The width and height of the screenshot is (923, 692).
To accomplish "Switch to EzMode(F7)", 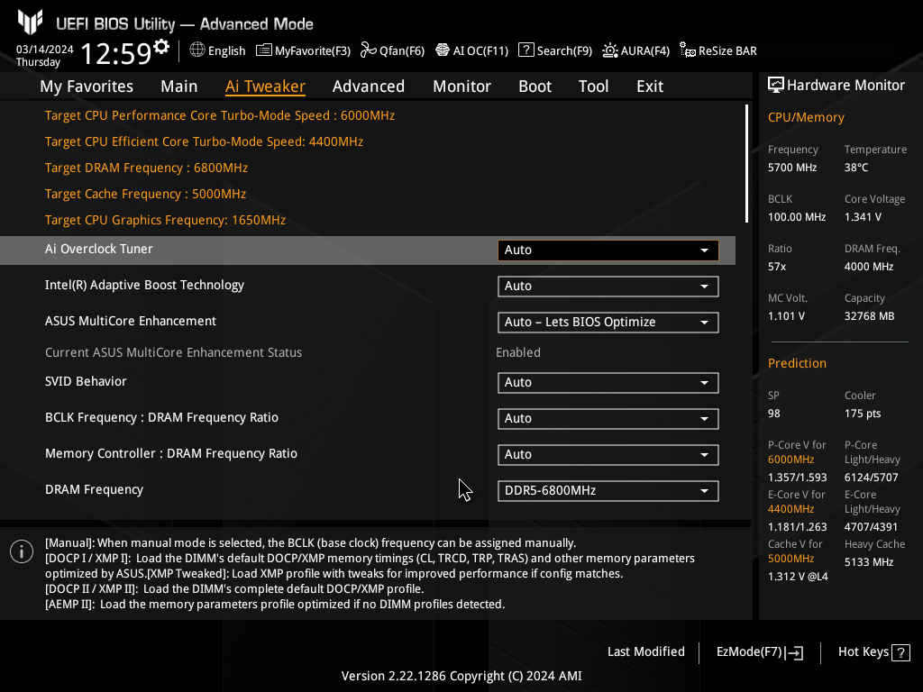I will point(759,652).
